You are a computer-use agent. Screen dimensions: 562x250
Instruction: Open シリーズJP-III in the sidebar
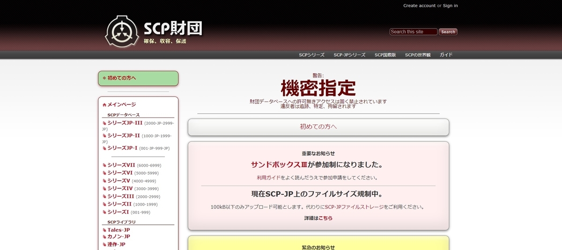point(125,123)
